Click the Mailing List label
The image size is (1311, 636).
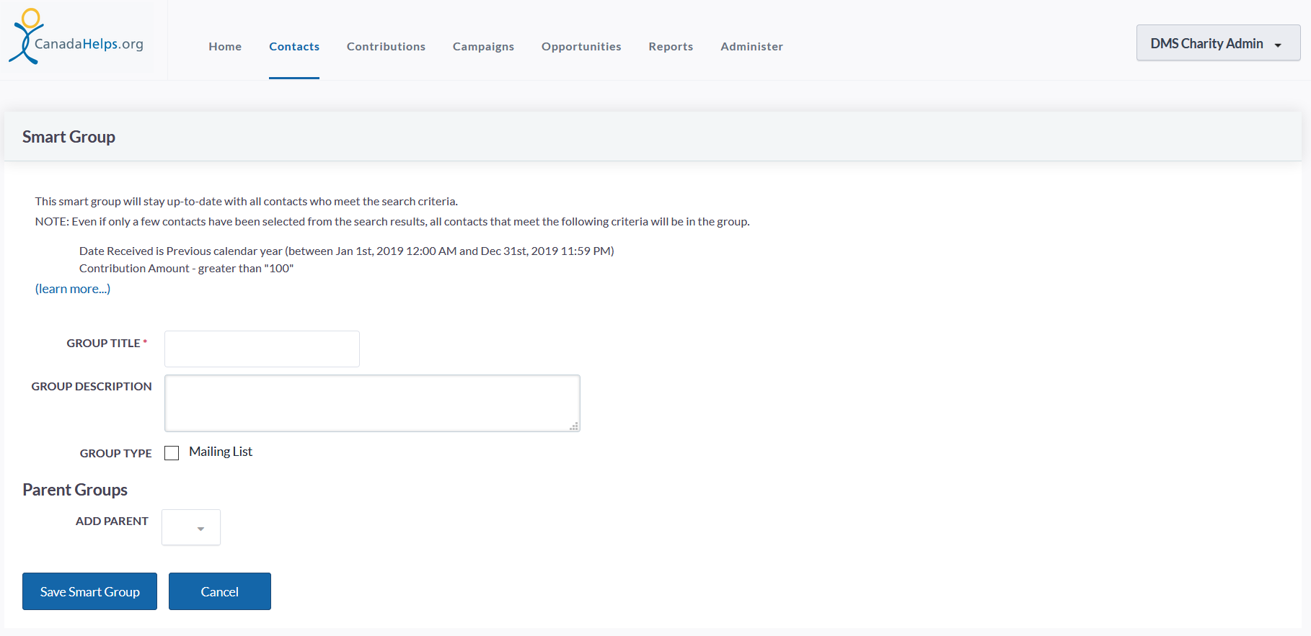(x=221, y=452)
